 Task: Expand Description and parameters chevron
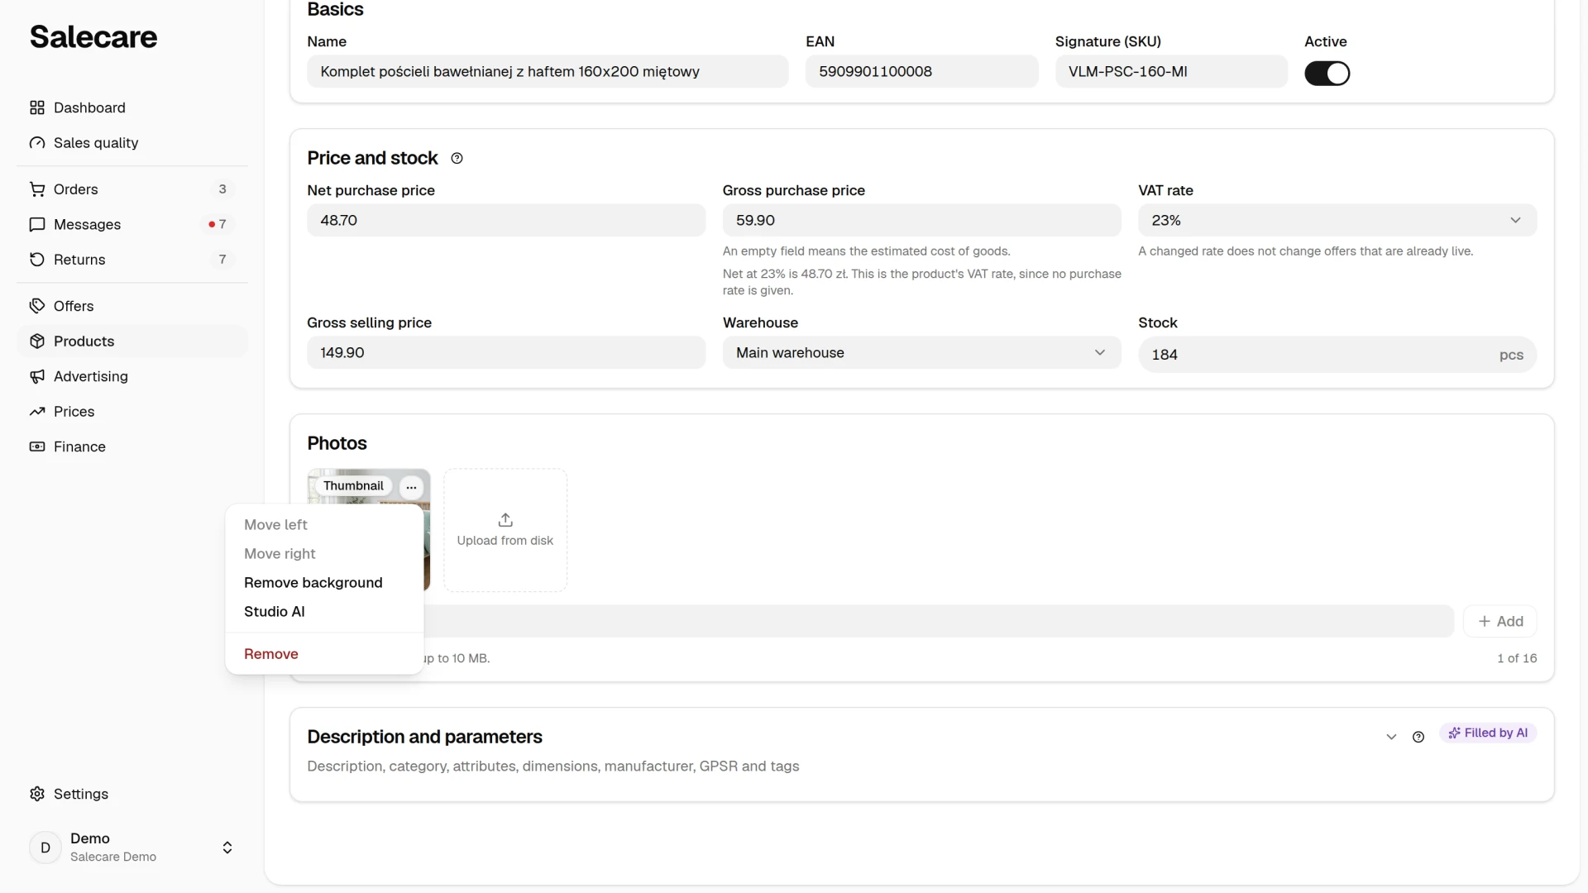click(x=1391, y=737)
